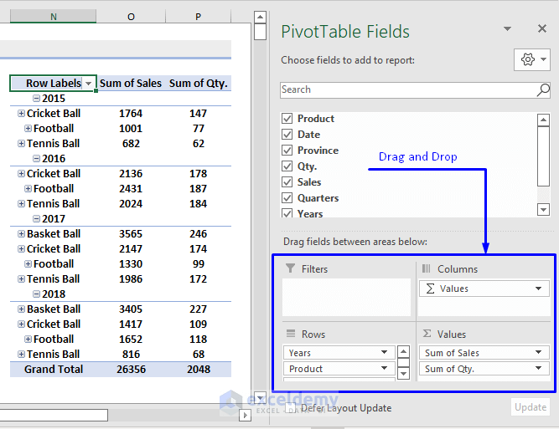Select column N header
The image size is (559, 429).
pos(54,17)
